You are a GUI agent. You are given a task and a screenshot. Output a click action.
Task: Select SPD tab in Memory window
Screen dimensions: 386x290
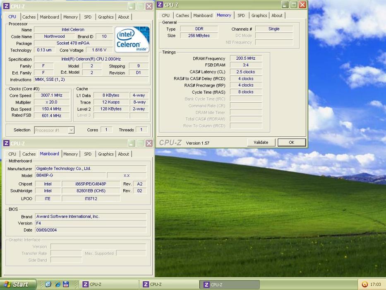[x=241, y=16]
